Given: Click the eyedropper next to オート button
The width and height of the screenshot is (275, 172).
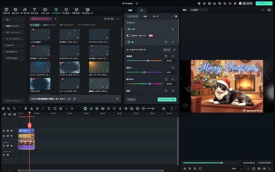Looking at the screenshot, I should (174, 50).
